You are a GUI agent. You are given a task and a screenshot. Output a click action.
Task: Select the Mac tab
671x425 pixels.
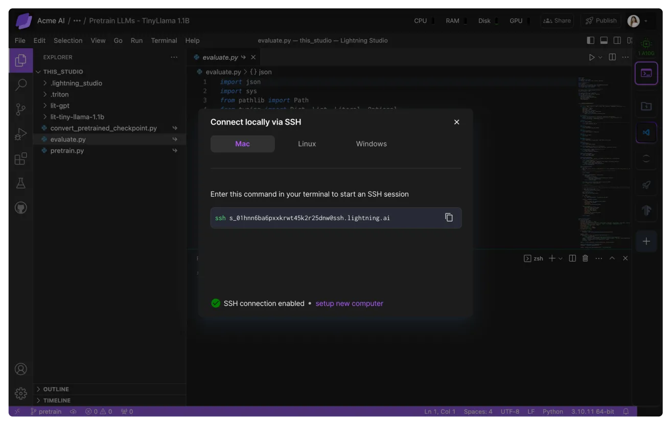click(x=243, y=144)
